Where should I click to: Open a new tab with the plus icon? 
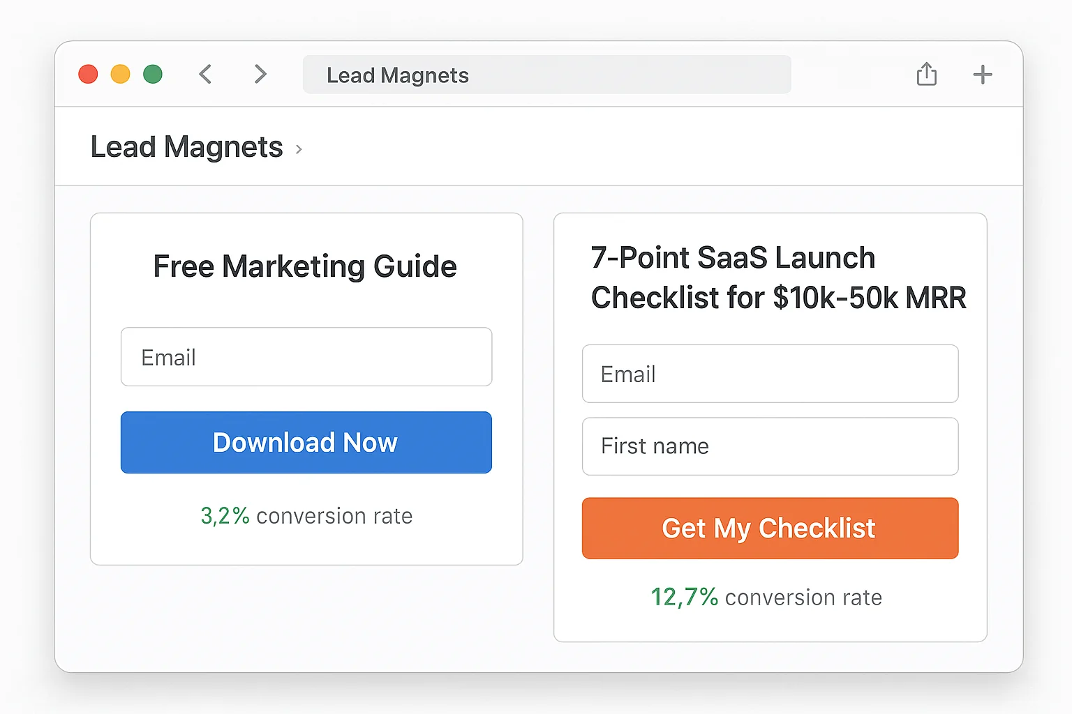coord(982,74)
